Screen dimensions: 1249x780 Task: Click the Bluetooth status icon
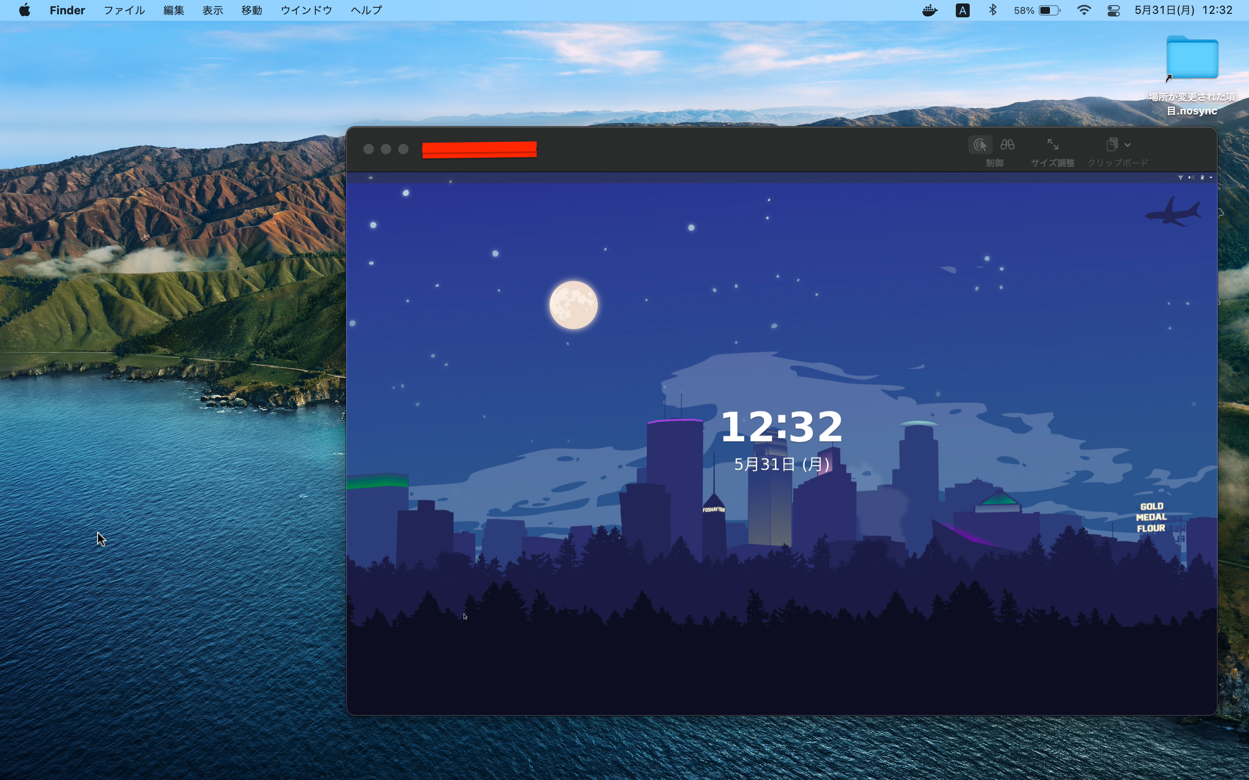coord(993,10)
